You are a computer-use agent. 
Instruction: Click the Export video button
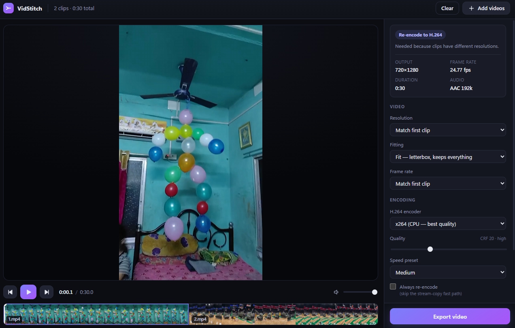pyautogui.click(x=450, y=317)
